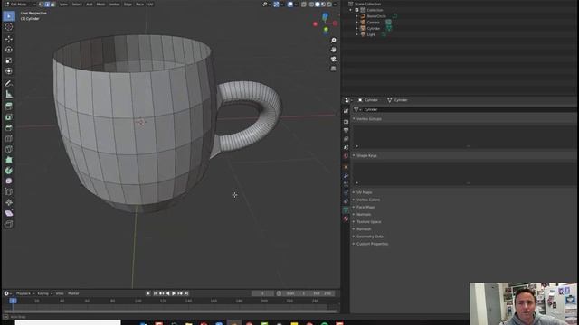Image resolution: width=579 pixels, height=325 pixels.
Task: Play animation forward
Action: click(174, 293)
